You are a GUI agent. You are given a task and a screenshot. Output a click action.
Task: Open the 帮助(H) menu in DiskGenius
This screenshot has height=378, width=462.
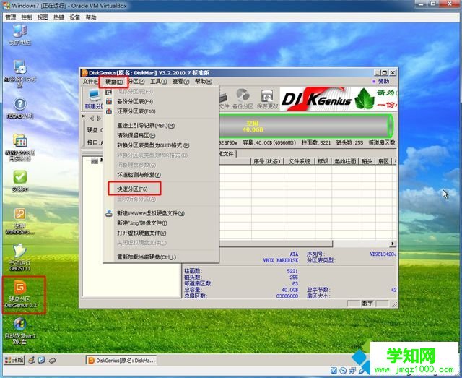click(x=204, y=81)
